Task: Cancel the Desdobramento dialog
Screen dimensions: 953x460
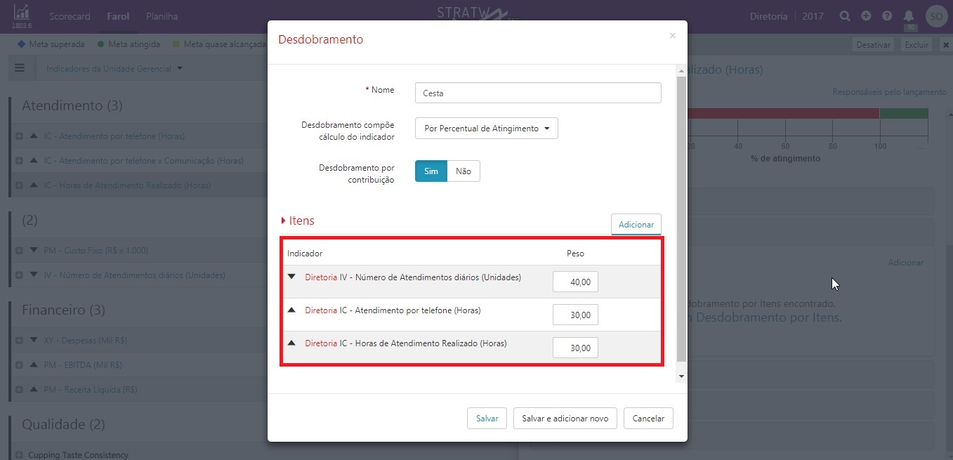Action: (x=648, y=419)
